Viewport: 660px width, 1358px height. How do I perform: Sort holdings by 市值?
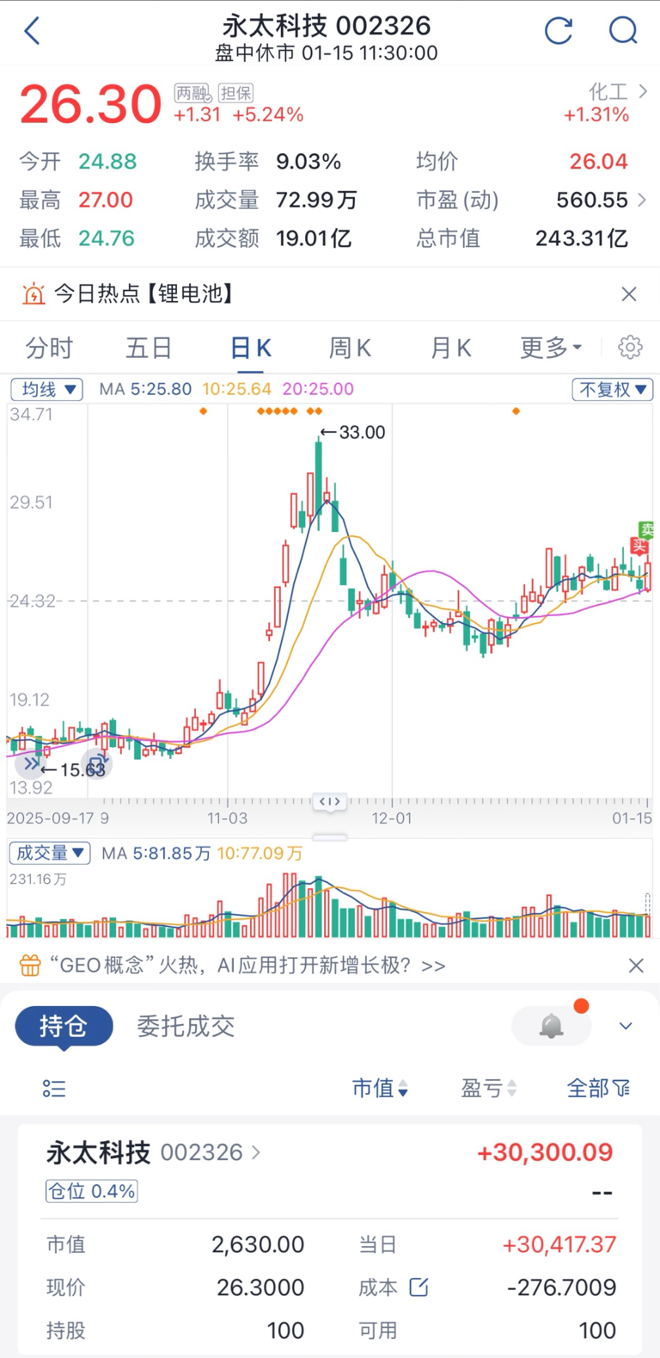point(380,1089)
